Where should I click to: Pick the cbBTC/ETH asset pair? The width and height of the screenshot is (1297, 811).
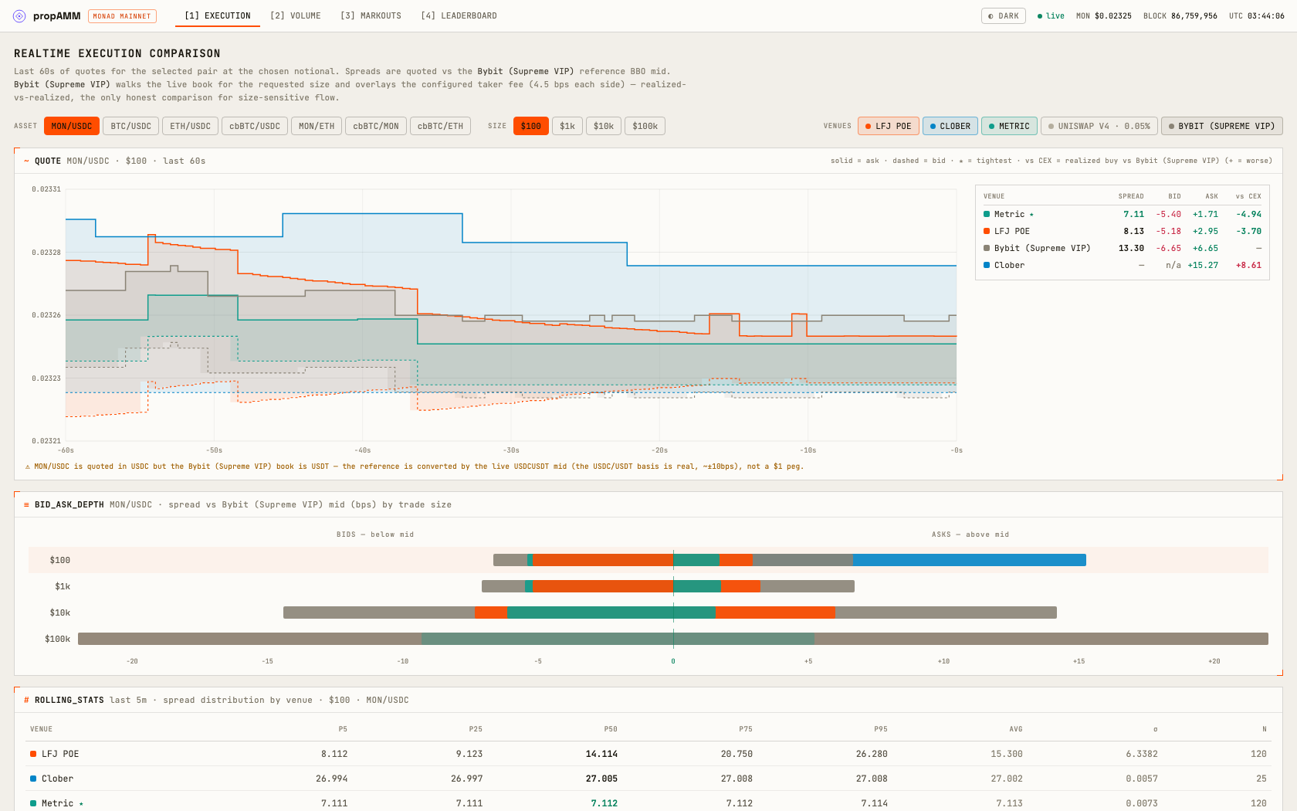(x=441, y=126)
